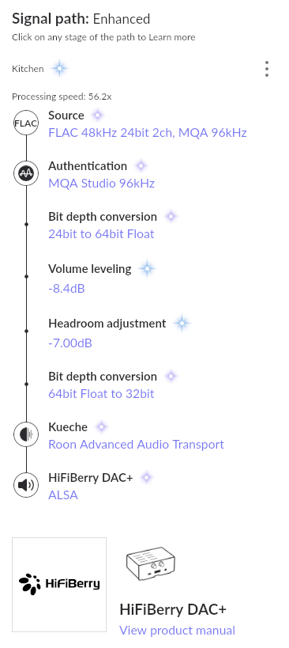
Task: Click the HiFiBerry DAC+ speaker output icon
Action: [x=26, y=485]
